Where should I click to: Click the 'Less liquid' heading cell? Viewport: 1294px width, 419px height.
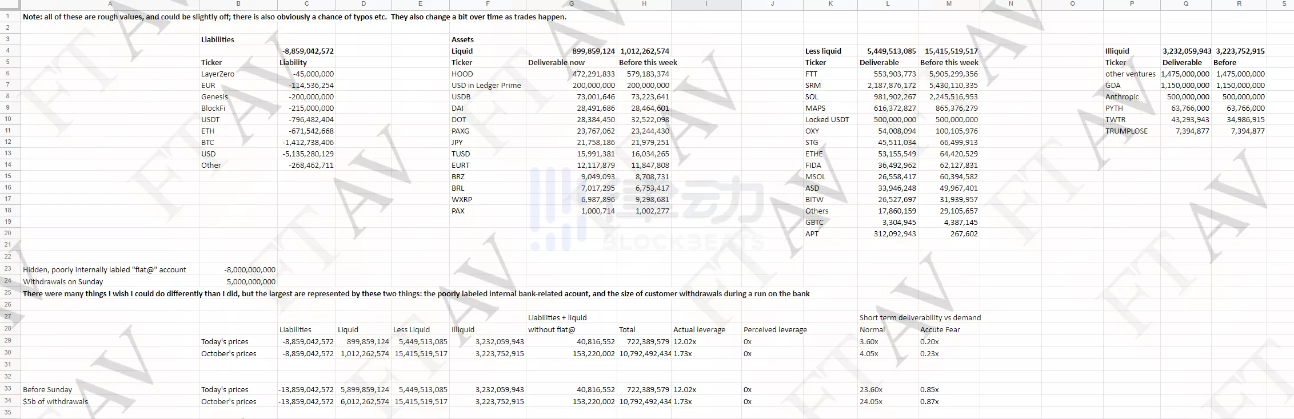click(x=823, y=51)
